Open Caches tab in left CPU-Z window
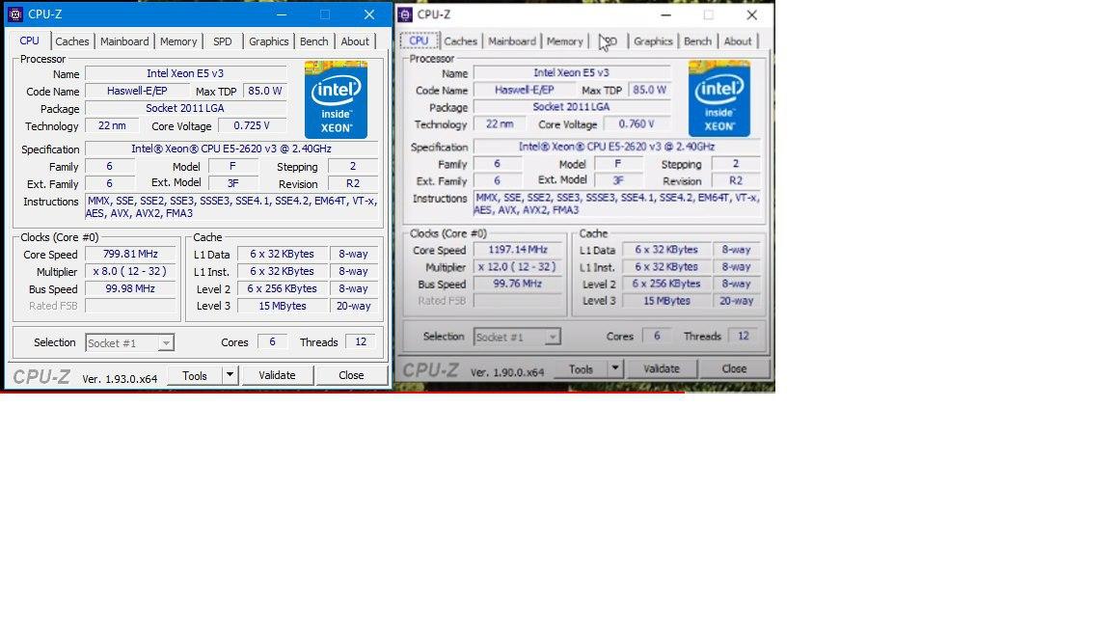The image size is (1111, 625). 72,41
